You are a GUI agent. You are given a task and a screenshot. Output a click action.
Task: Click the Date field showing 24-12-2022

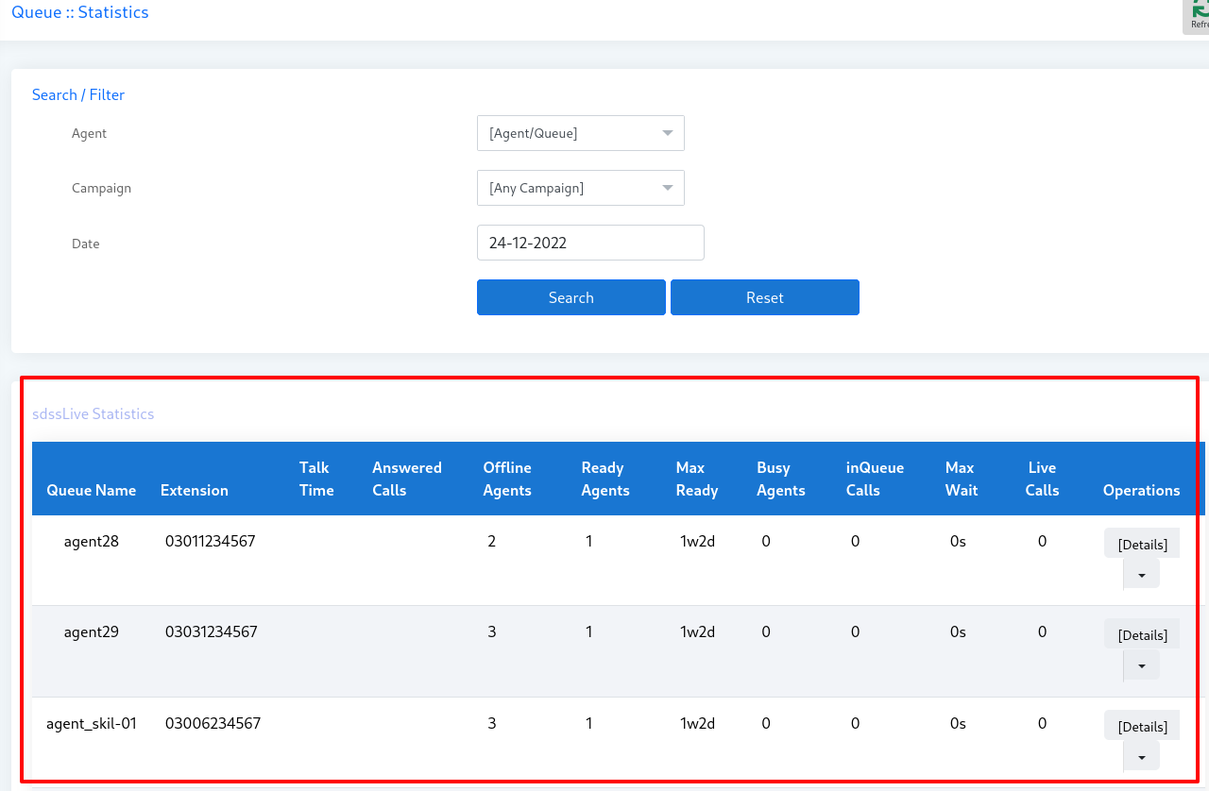tap(590, 243)
